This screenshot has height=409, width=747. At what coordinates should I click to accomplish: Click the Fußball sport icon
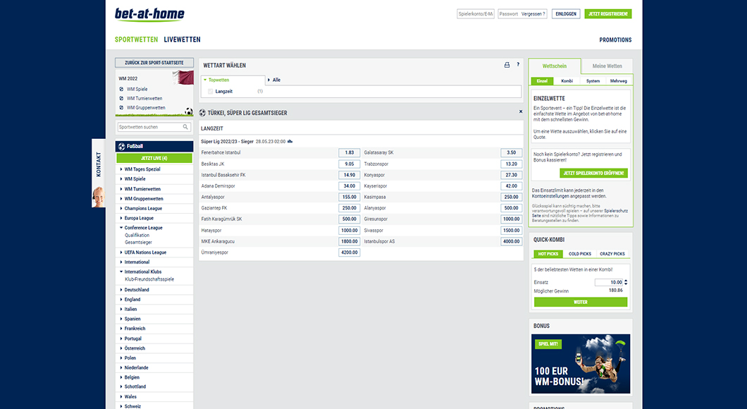pyautogui.click(x=121, y=147)
